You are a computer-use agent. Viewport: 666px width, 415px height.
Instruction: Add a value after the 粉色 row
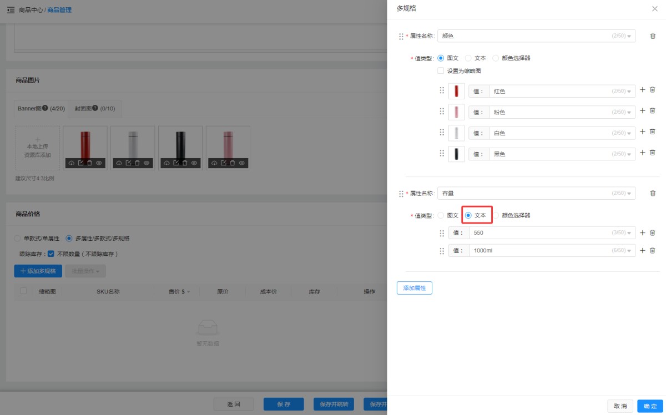coord(643,110)
